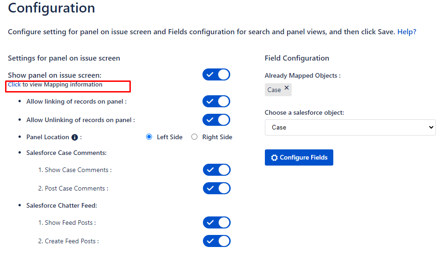Toggle Show panel on issue screen
The height and width of the screenshot is (259, 441).
pyautogui.click(x=216, y=74)
